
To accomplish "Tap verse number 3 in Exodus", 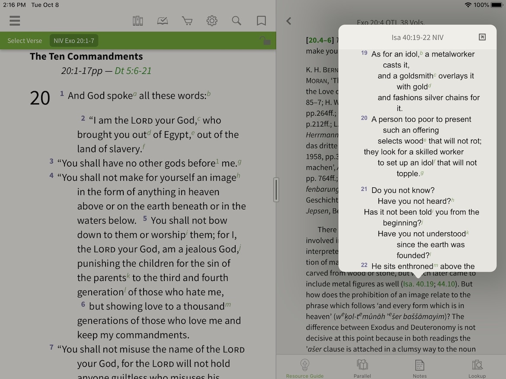I will 51,161.
